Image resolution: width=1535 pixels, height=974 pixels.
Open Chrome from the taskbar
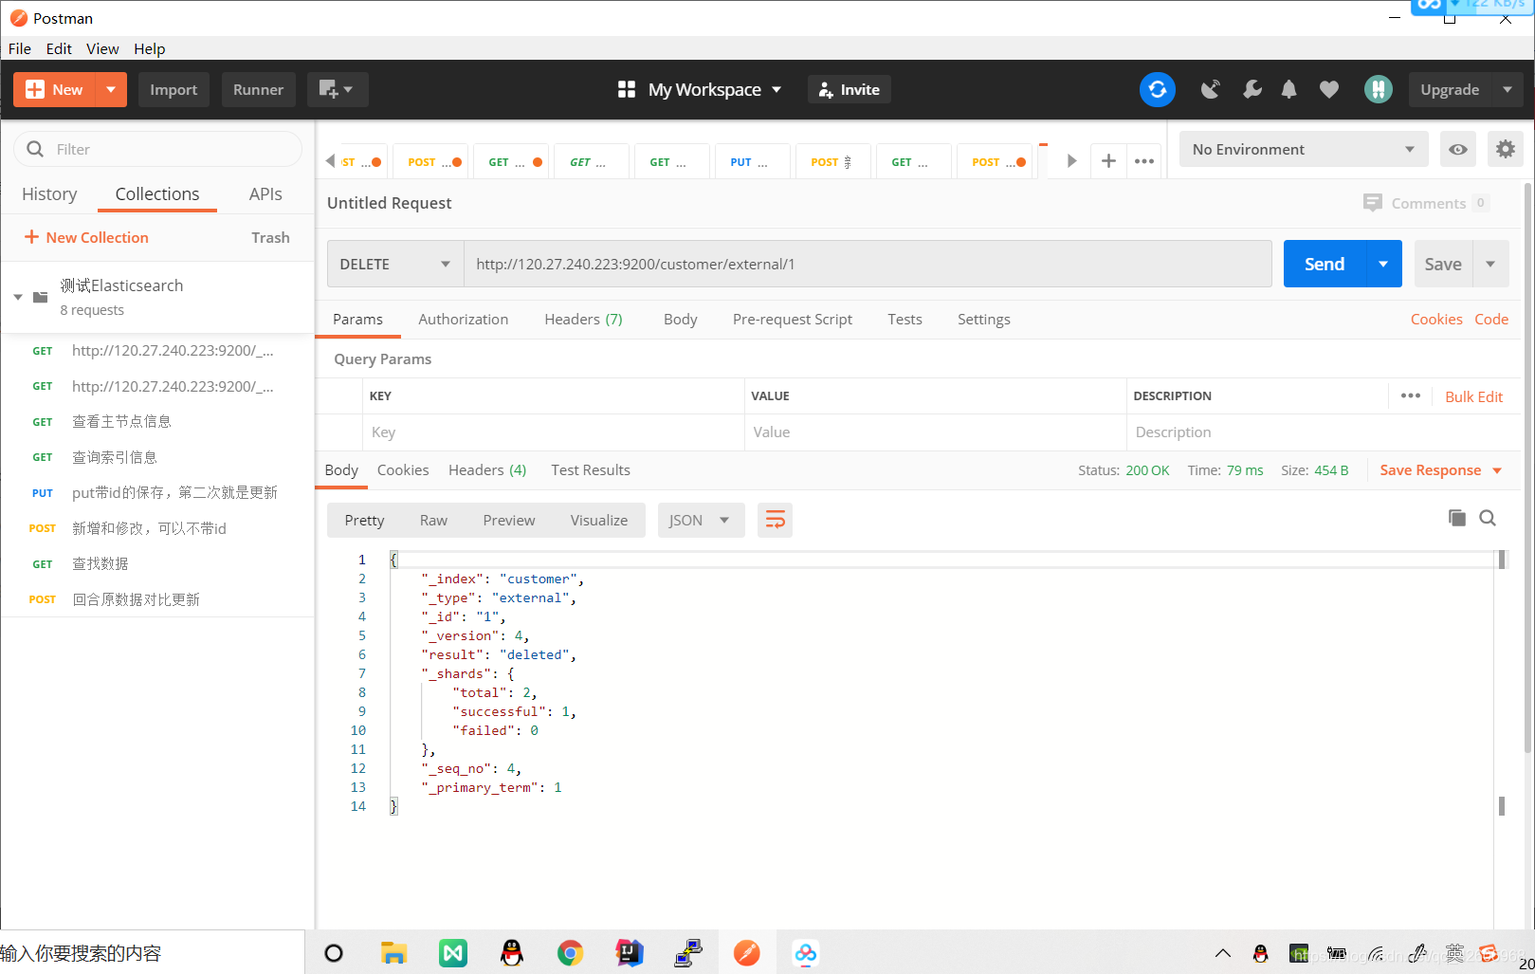point(570,953)
